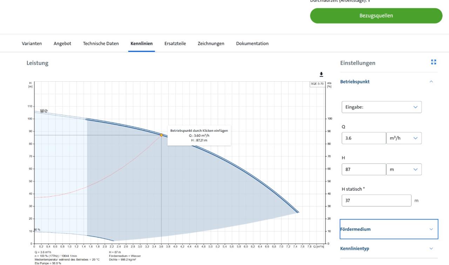Expand the Kennlinientyp section
Image resolution: width=449 pixels, height=265 pixels.
click(431, 249)
